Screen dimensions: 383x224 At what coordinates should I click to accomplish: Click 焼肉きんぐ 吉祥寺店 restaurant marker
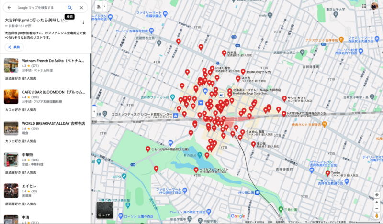pyautogui.click(x=324, y=124)
